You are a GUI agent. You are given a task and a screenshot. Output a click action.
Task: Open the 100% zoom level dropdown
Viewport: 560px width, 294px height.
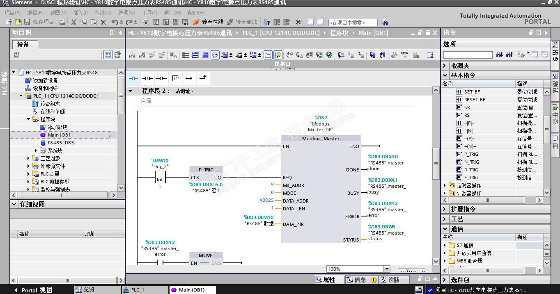coord(386,269)
